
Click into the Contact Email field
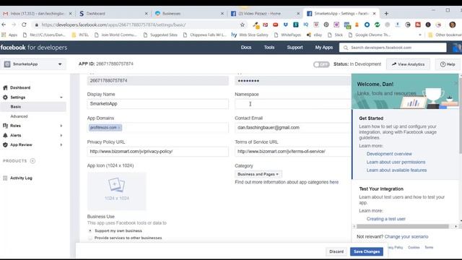pyautogui.click(x=292, y=128)
